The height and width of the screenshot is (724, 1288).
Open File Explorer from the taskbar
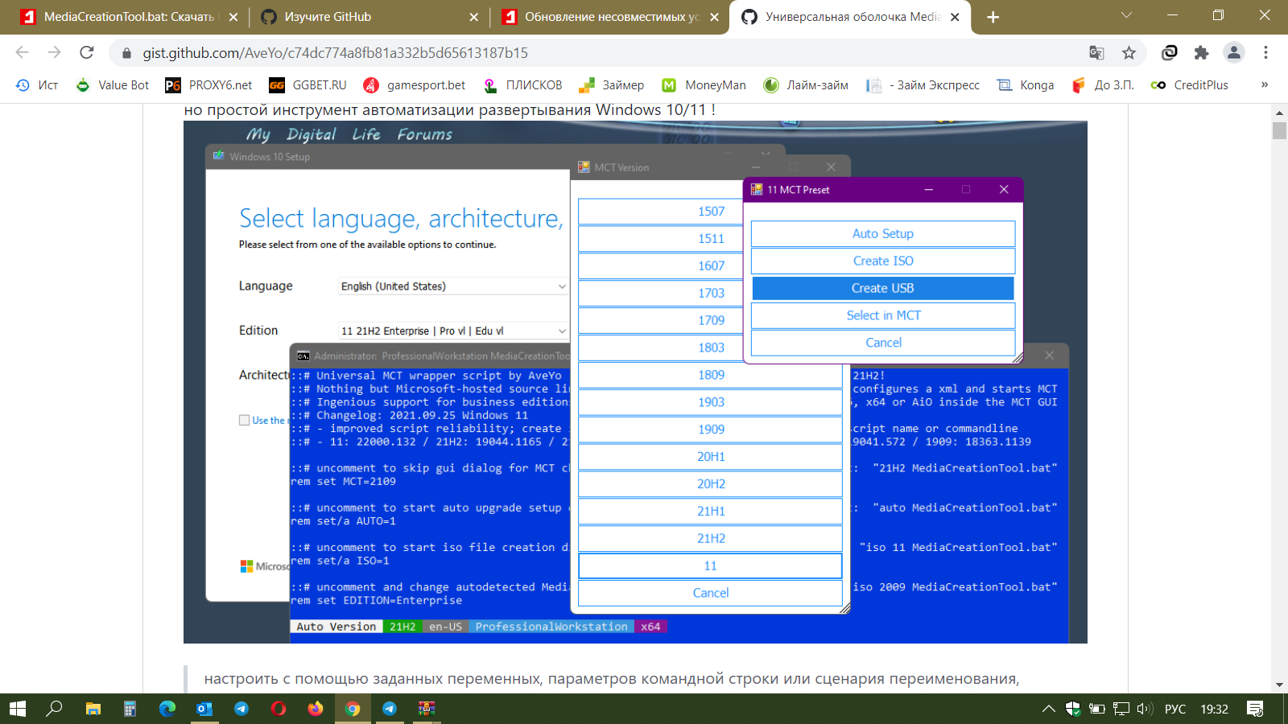[x=93, y=709]
